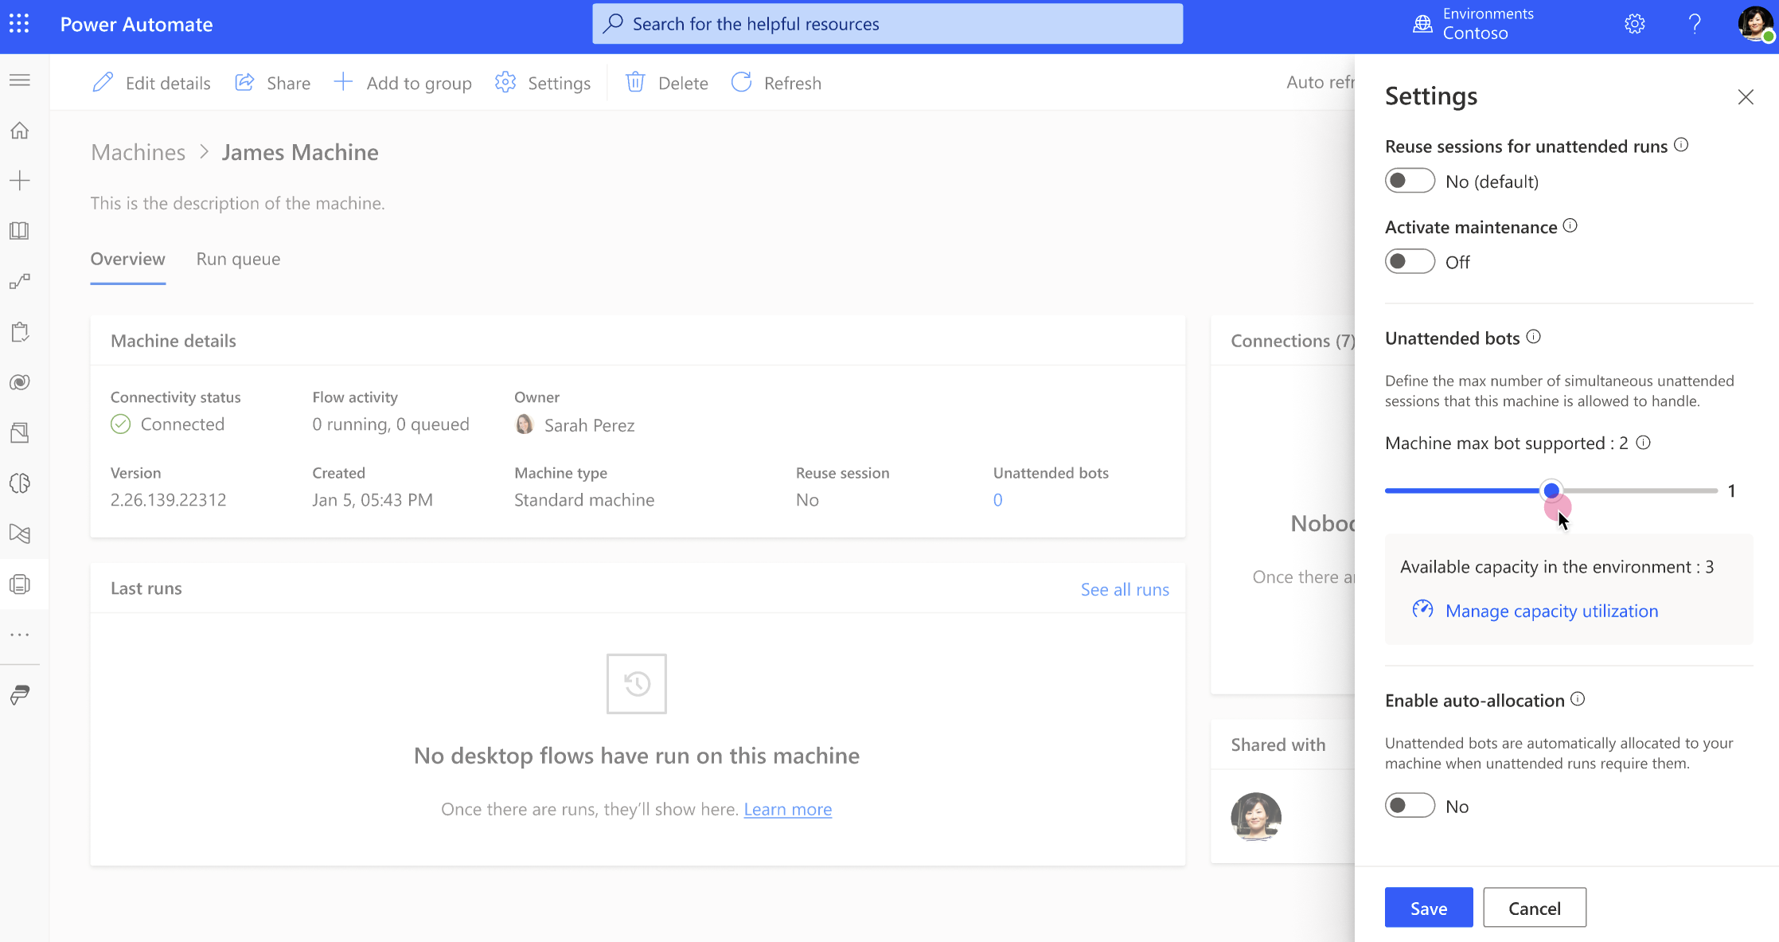1779x942 pixels.
Task: Click the Edit details icon
Action: click(x=105, y=83)
